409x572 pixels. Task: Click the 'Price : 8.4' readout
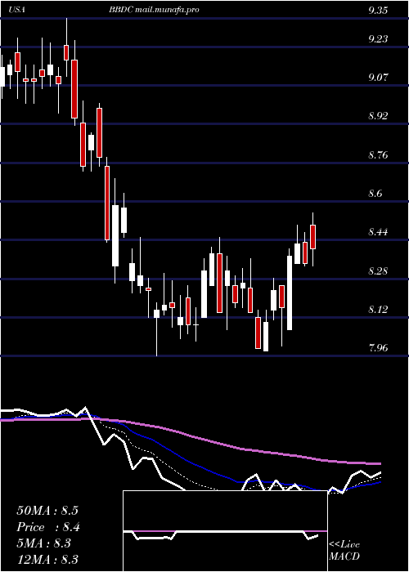[48, 527]
